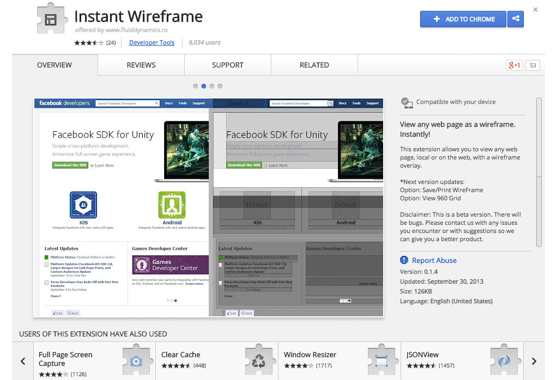Select the first screenshot carousel dot
Image resolution: width=557 pixels, height=380 pixels.
click(x=196, y=86)
